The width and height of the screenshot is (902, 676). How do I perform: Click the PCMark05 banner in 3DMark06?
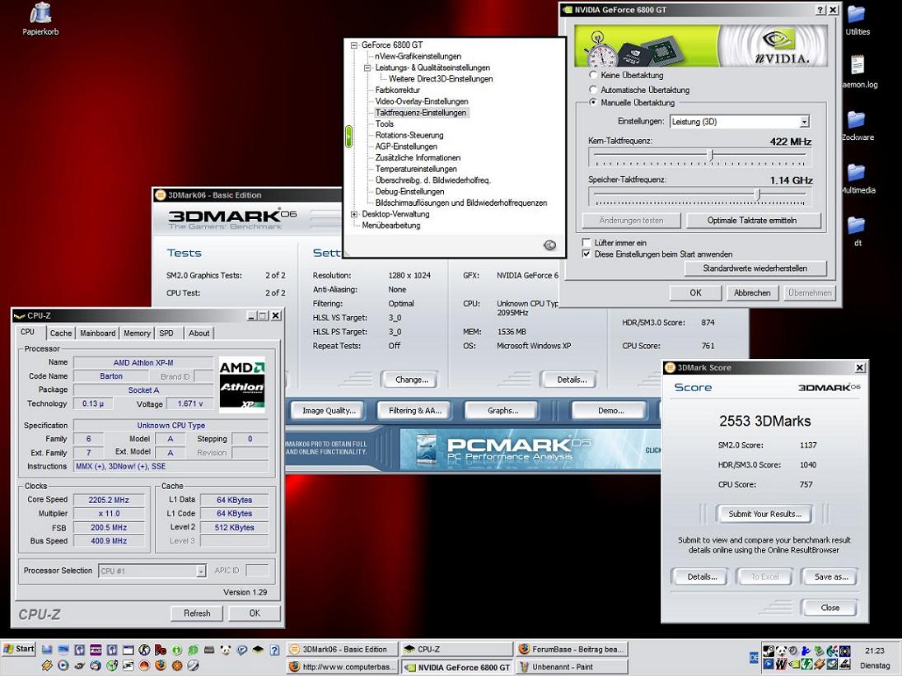click(x=529, y=449)
